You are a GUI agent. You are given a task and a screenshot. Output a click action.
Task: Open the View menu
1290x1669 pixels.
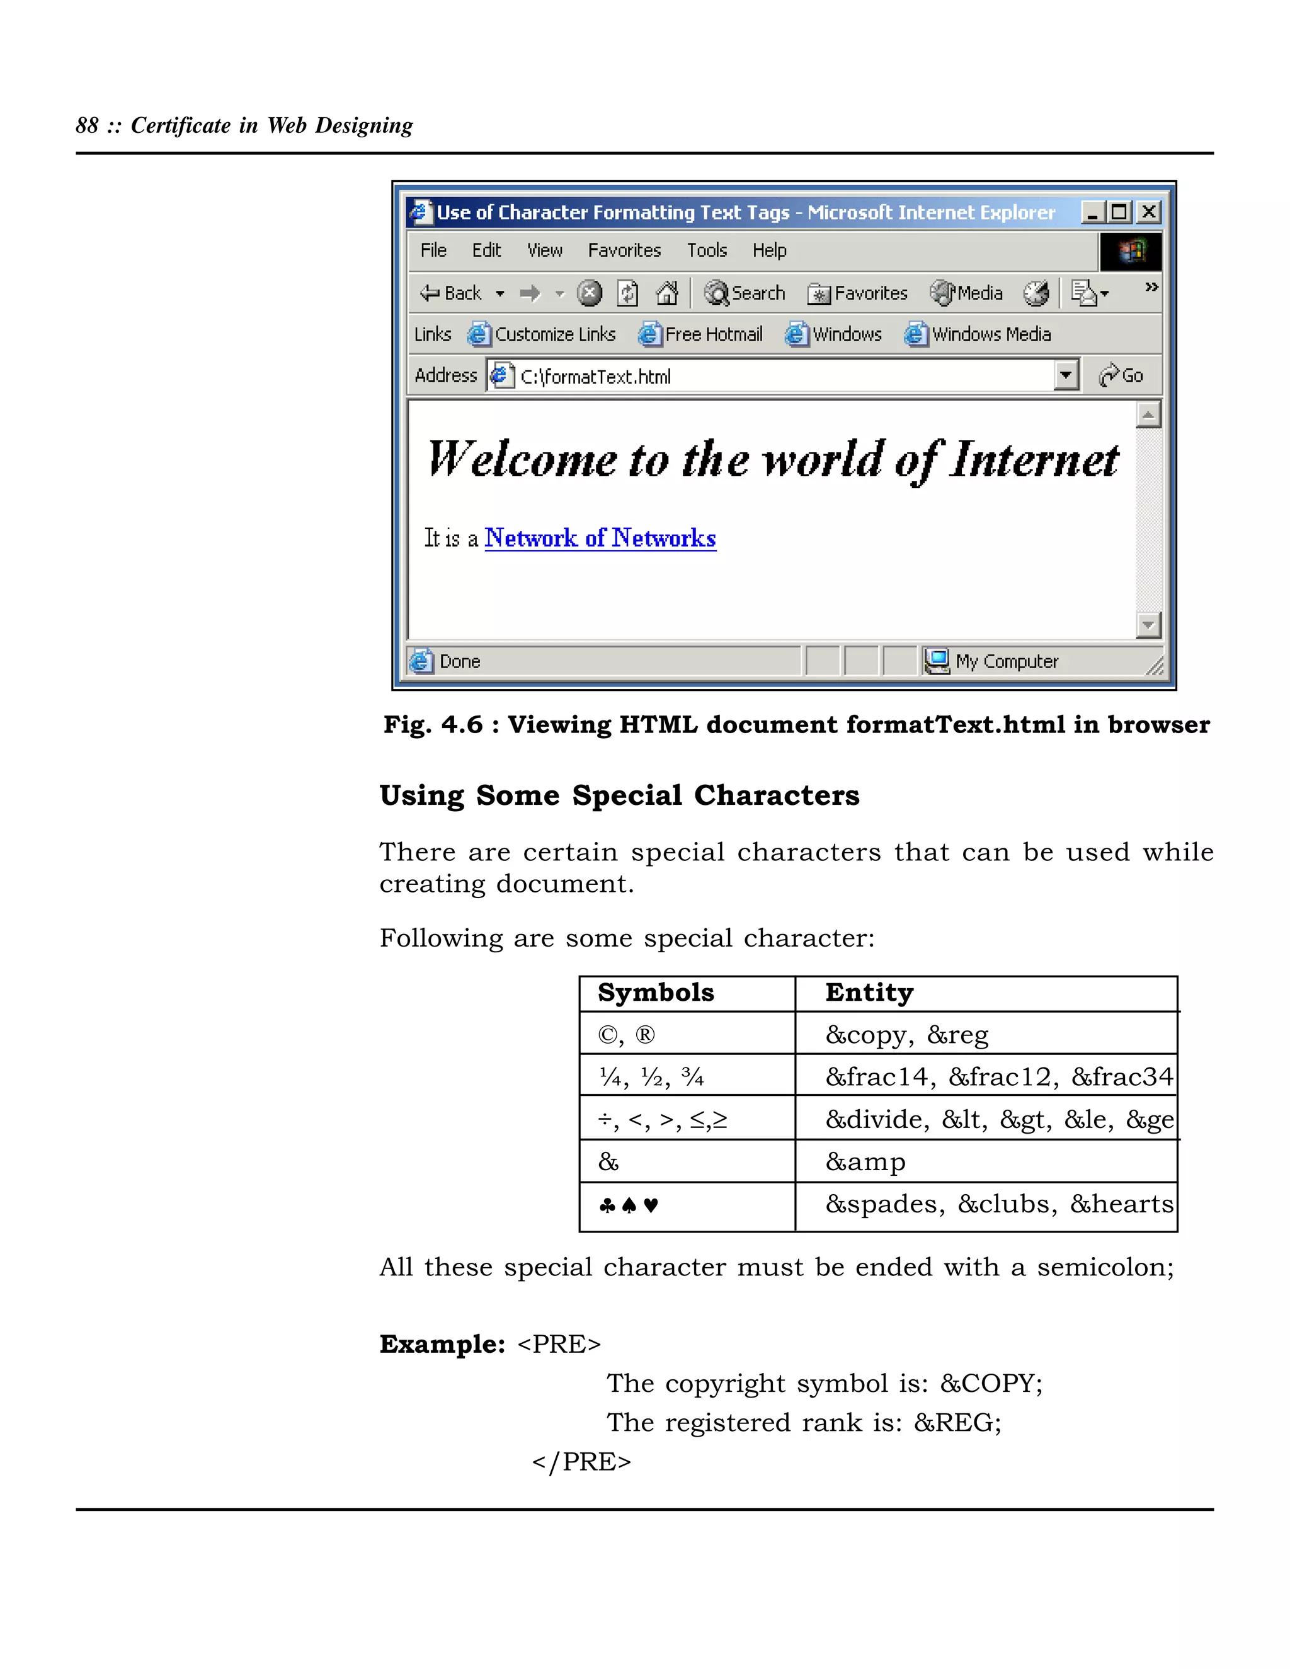coord(545,250)
